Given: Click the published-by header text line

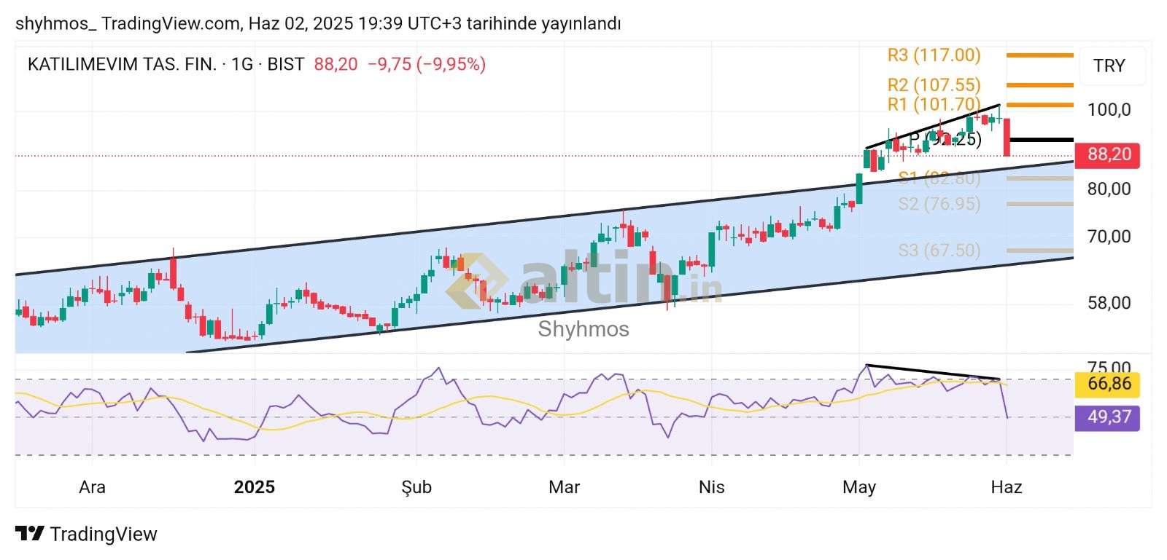Looking at the screenshot, I should coord(318,23).
